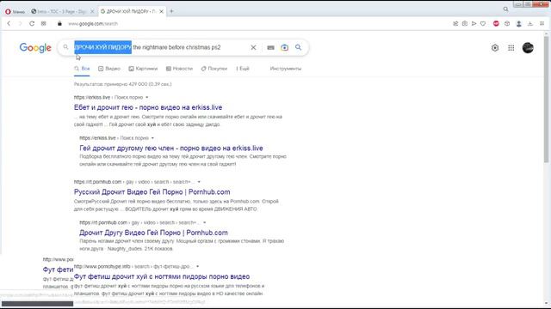Open the downloads icon in toolbar
551x309 pixels.
530,23
